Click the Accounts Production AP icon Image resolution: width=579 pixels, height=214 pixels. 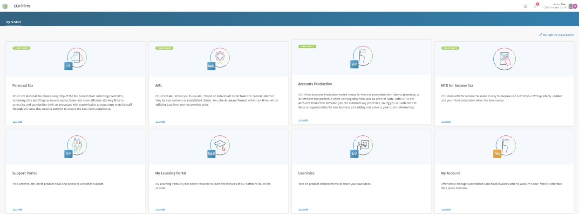362,56
